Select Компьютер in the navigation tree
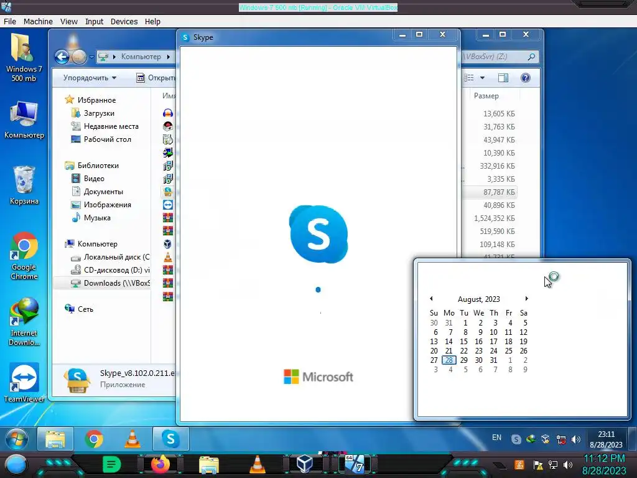Screen dimensions: 637x478 (x=97, y=244)
